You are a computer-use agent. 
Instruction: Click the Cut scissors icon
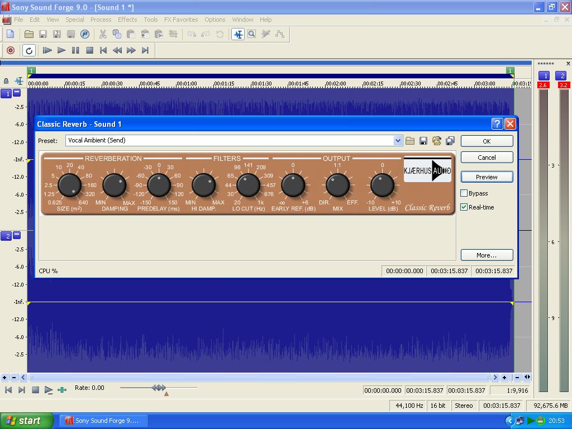pos(103,34)
